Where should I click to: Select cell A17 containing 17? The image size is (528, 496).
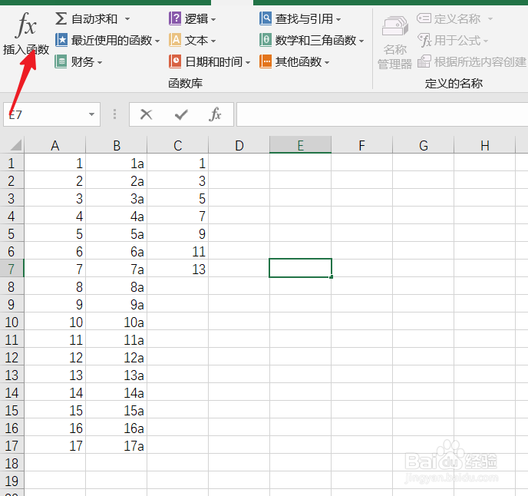pos(55,445)
